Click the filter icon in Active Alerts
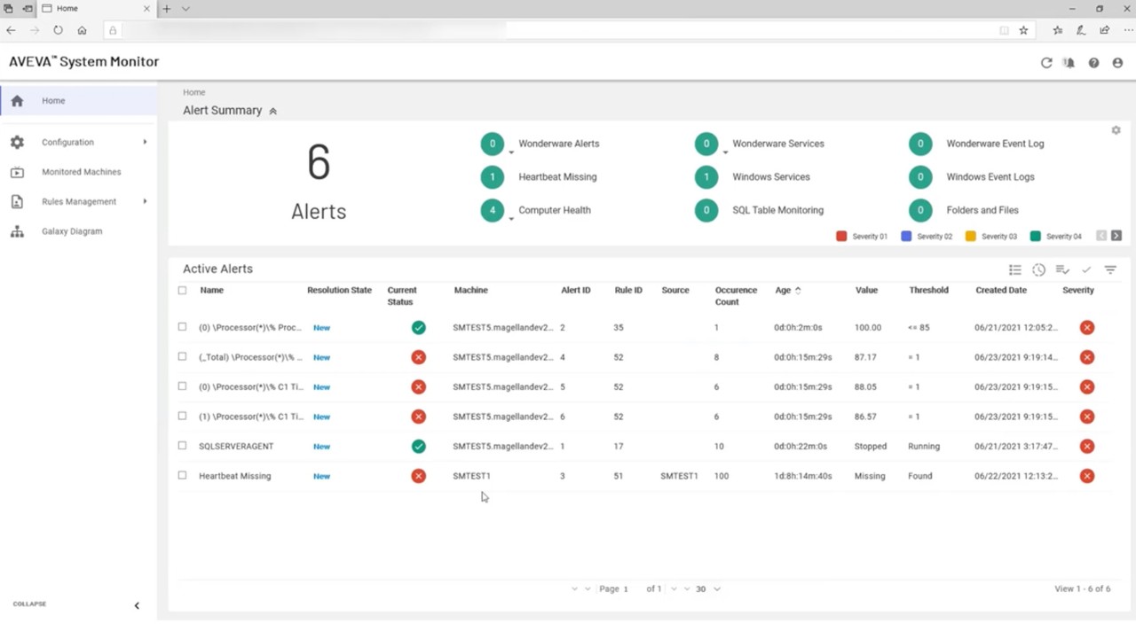 point(1110,269)
